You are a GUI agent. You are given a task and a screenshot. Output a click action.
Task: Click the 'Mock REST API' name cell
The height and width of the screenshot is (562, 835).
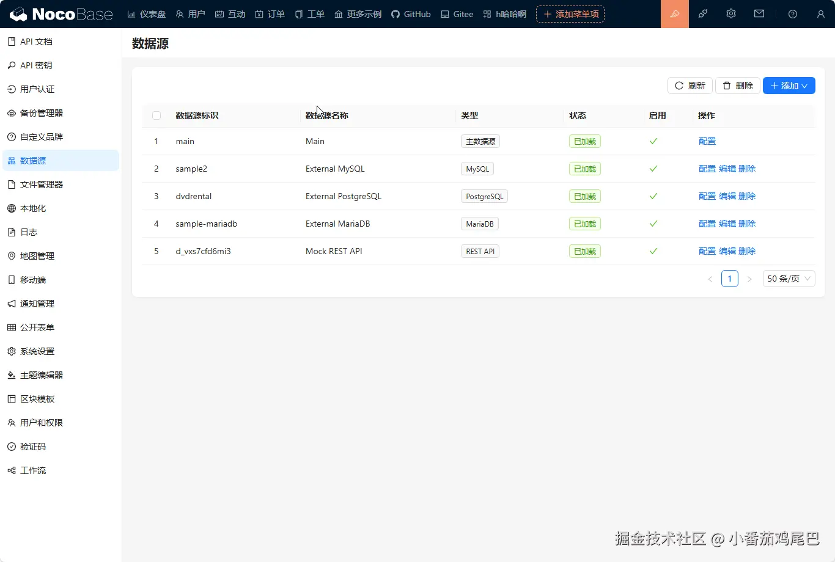334,251
